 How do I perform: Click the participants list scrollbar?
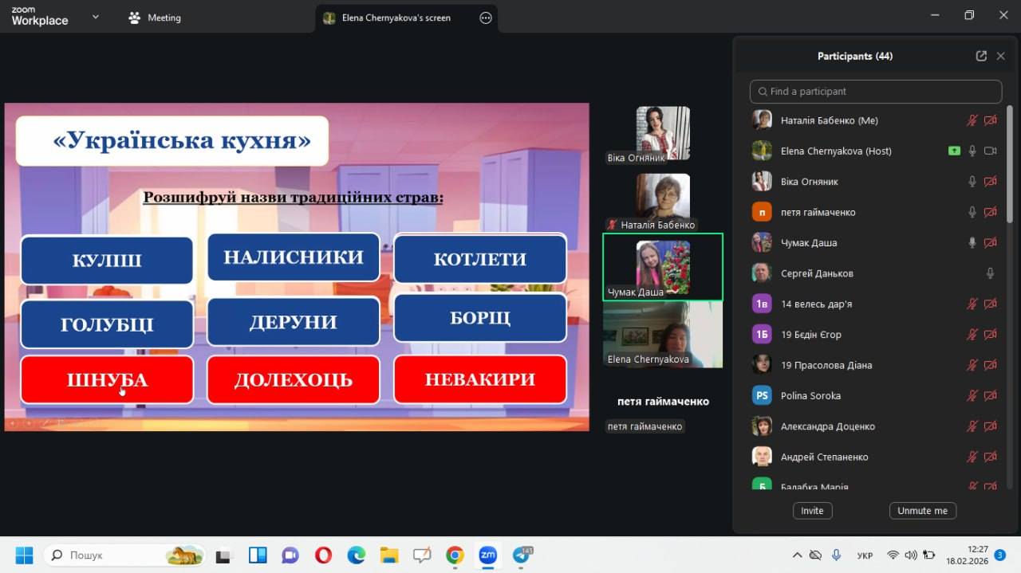coord(1009,167)
